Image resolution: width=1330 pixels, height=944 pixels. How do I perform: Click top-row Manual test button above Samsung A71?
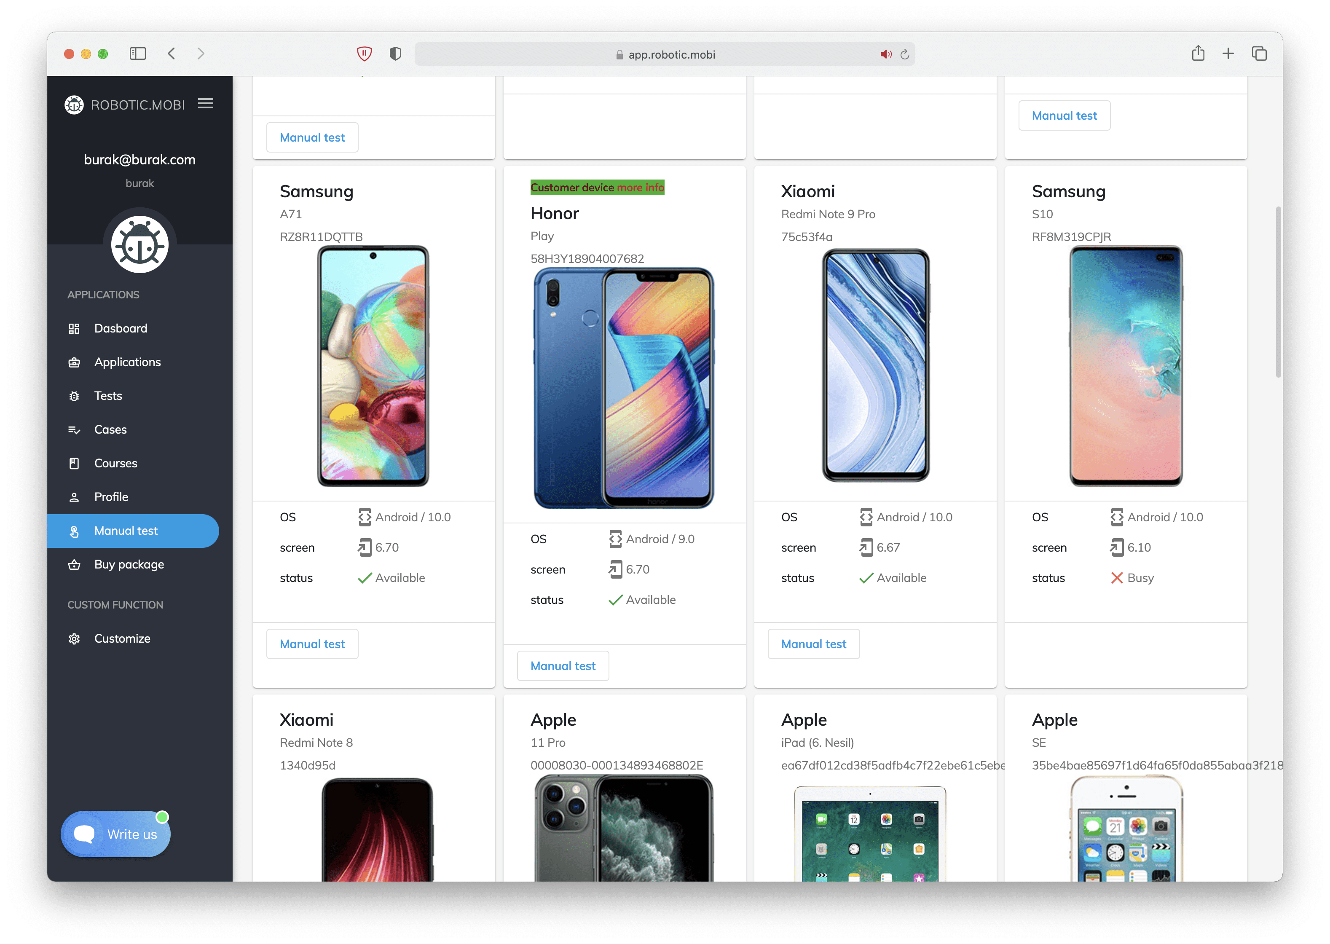[x=312, y=138]
